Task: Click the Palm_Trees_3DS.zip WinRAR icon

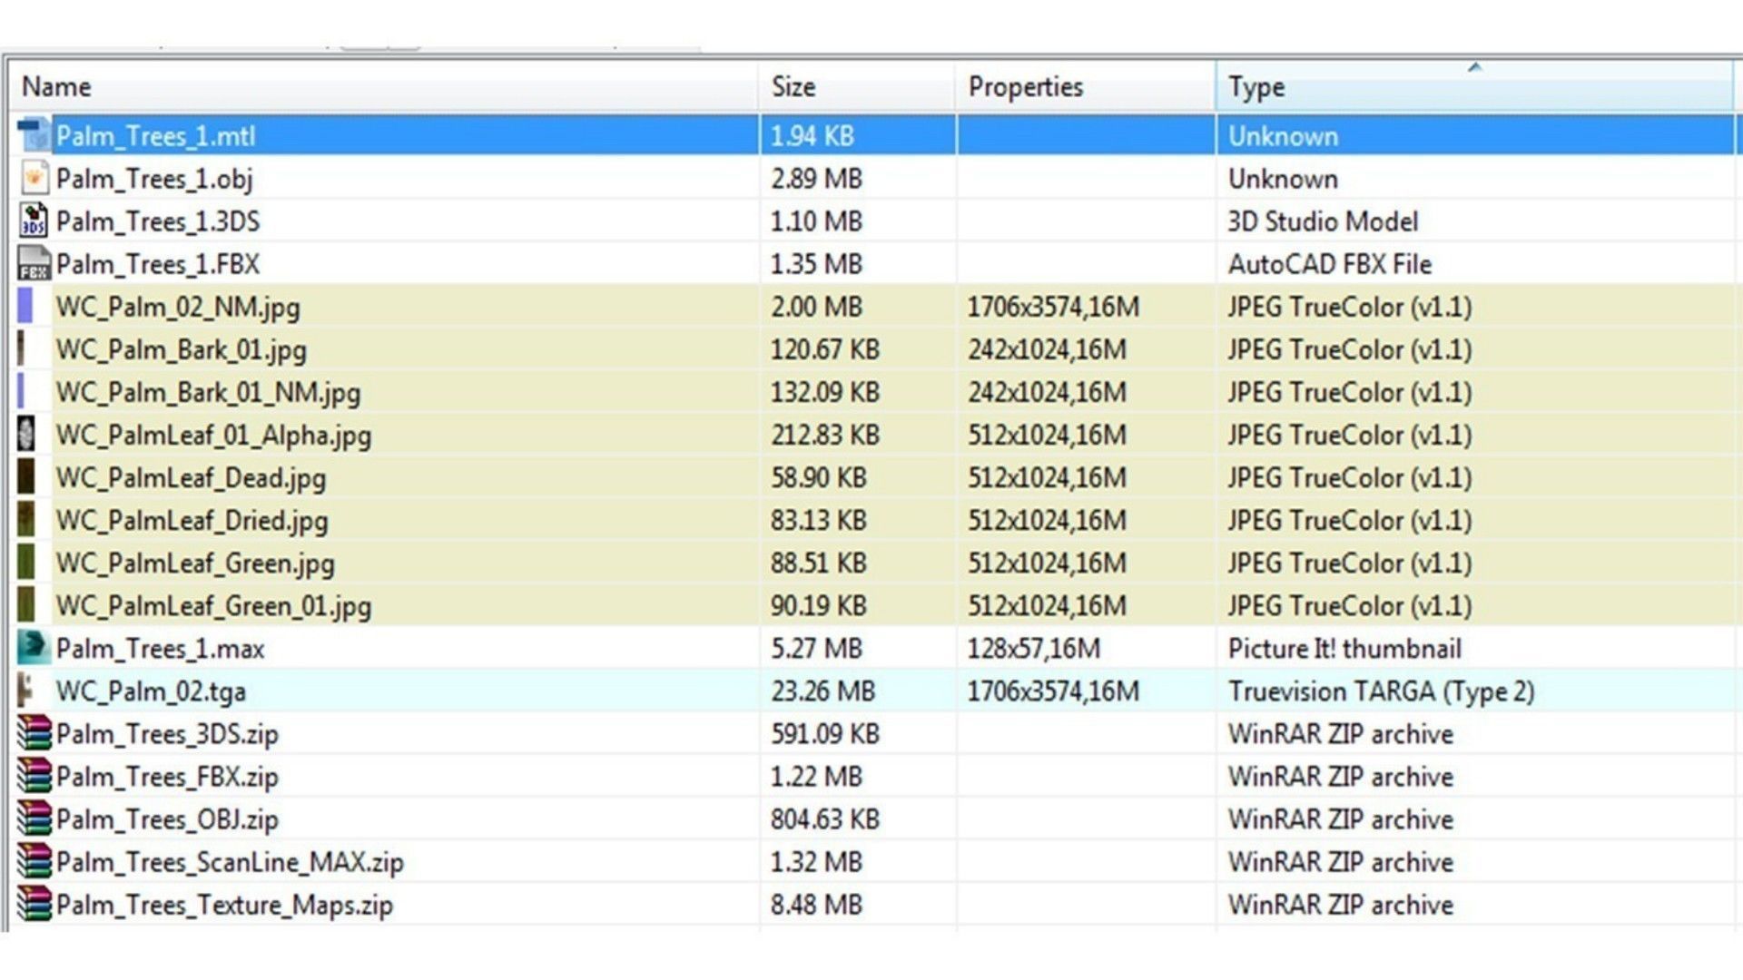Action: tap(34, 733)
